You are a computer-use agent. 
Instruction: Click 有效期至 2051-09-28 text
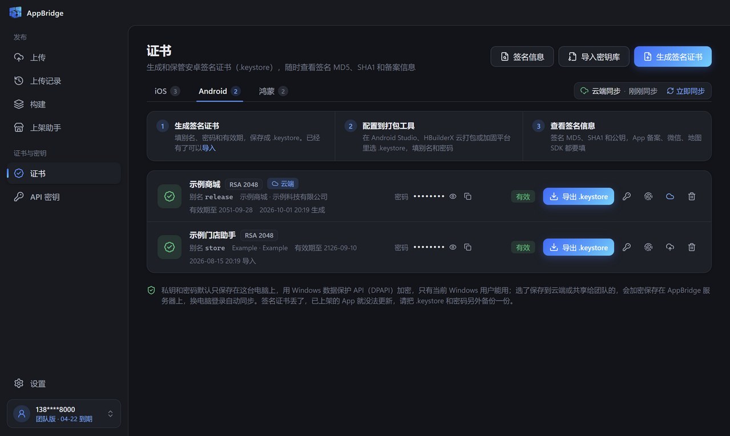[221, 210]
